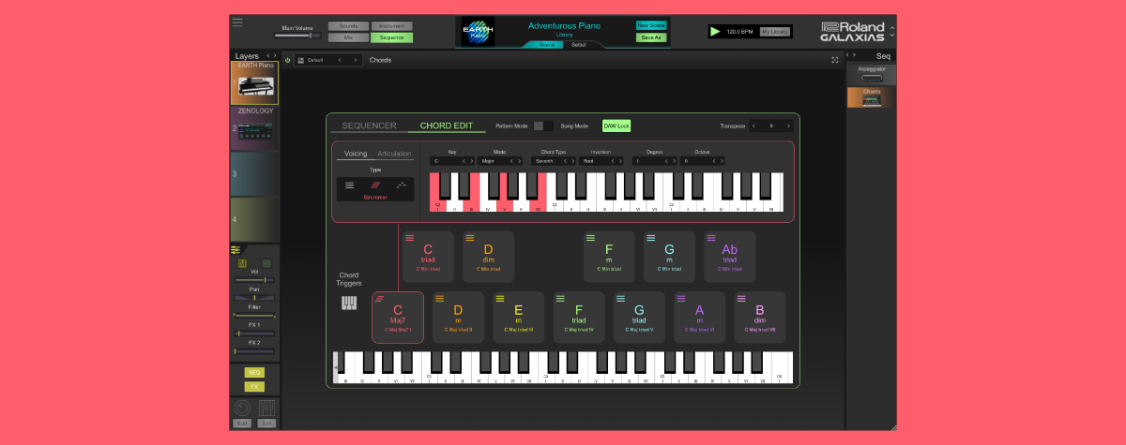The image size is (1126, 445).
Task: Click Edit button under knob icon
Action: (241, 423)
